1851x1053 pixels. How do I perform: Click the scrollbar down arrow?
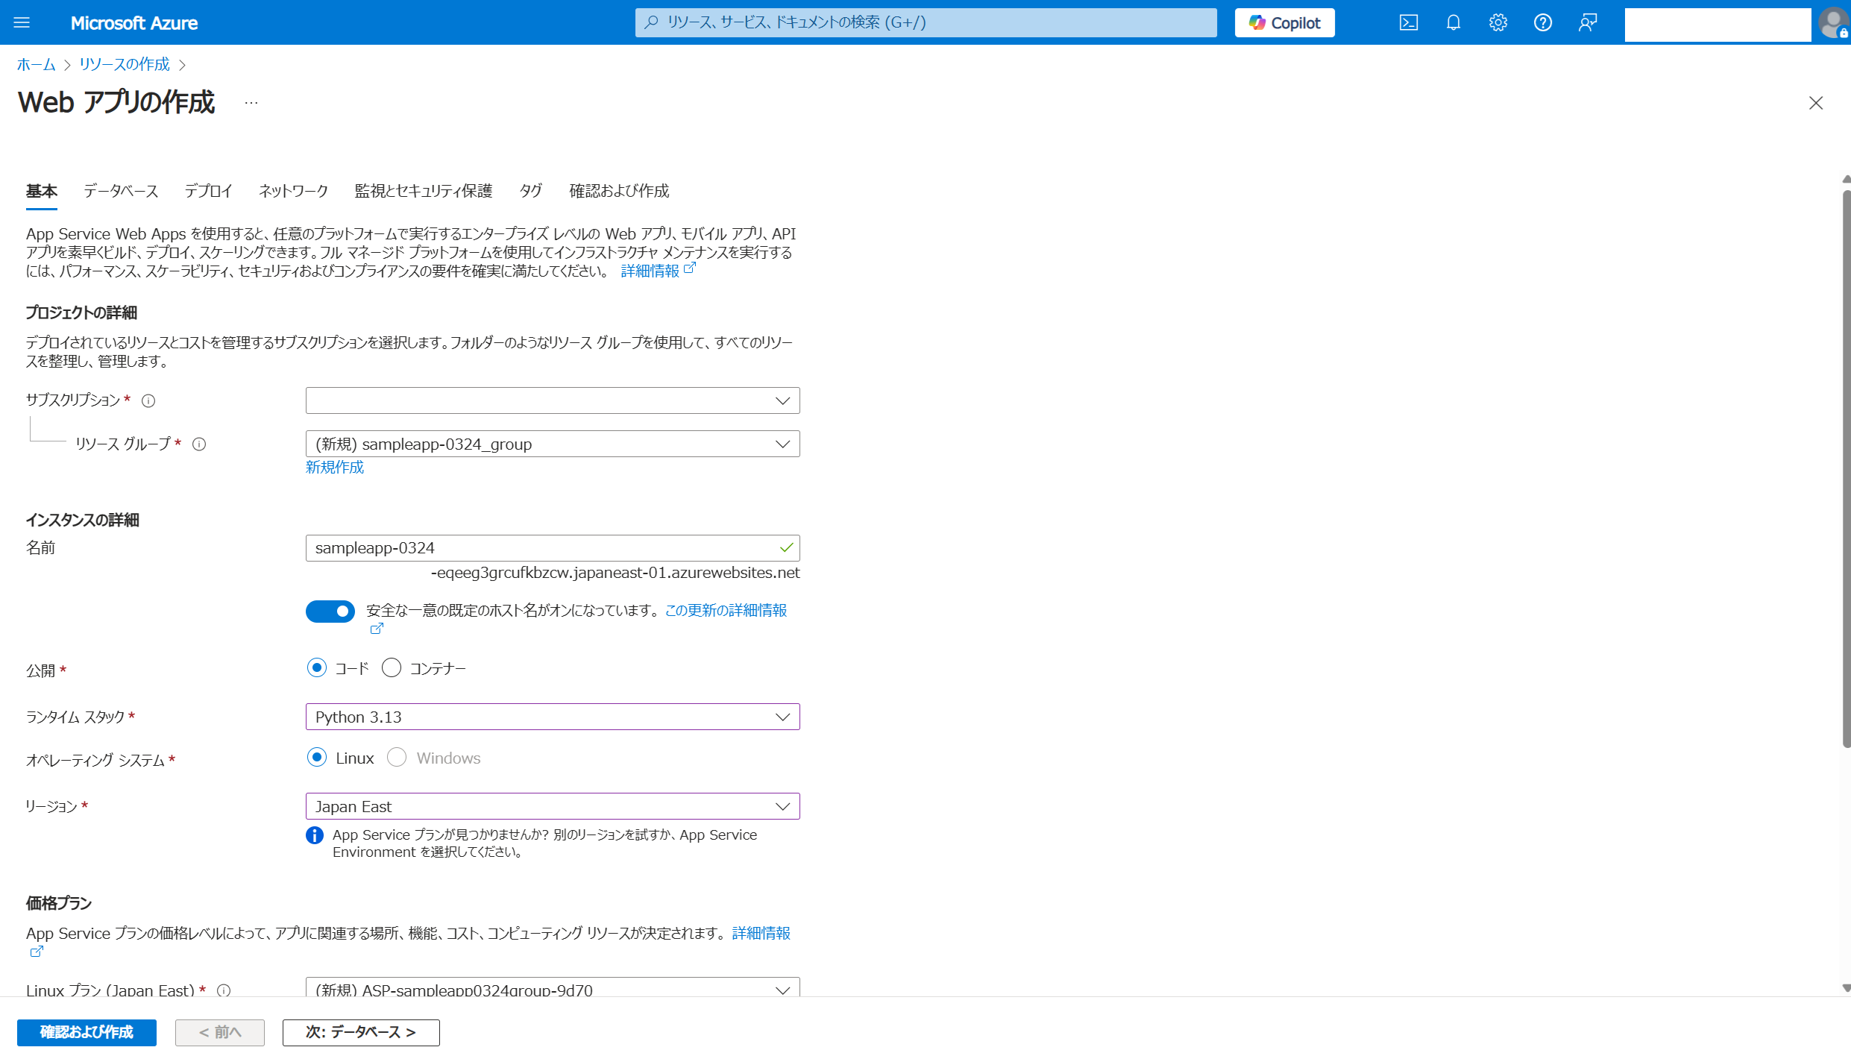point(1846,988)
